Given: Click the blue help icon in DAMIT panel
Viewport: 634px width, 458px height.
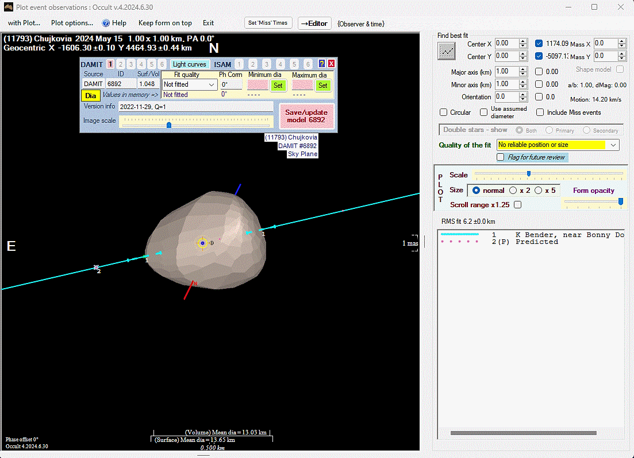Looking at the screenshot, I should tap(322, 64).
